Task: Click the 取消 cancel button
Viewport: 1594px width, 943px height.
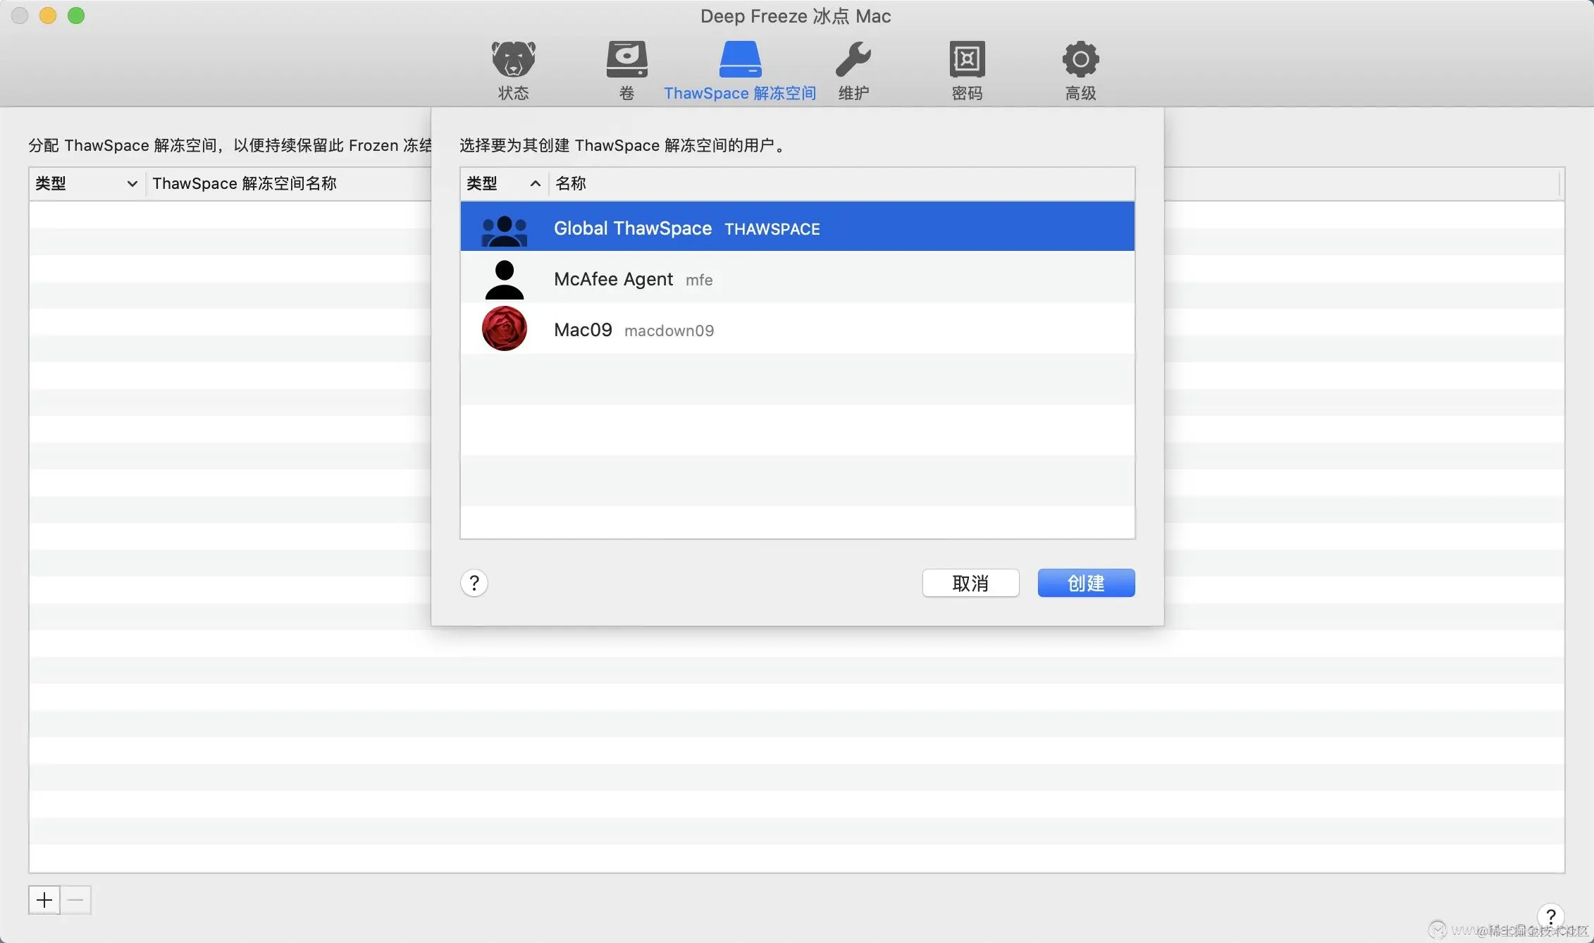Action: point(970,583)
